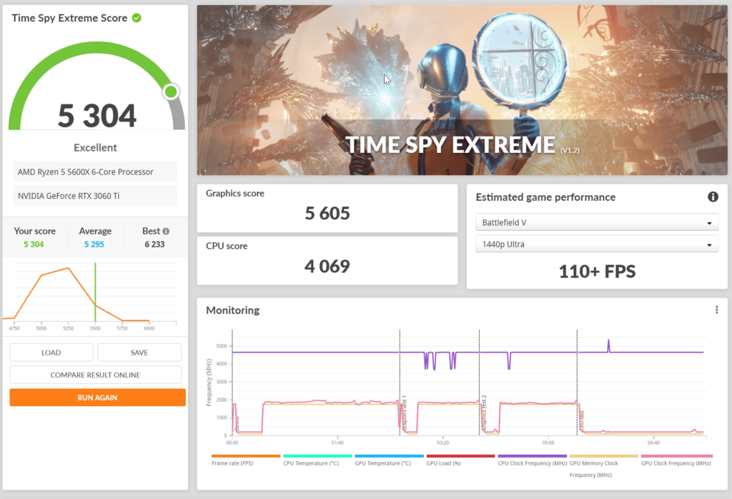Open the Monitoring three-dot options menu
The height and width of the screenshot is (499, 732).
pyautogui.click(x=716, y=310)
